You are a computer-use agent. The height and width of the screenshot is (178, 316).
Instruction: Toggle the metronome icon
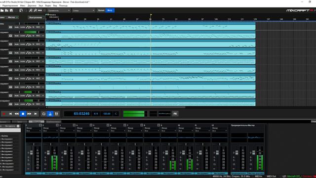pos(50,114)
